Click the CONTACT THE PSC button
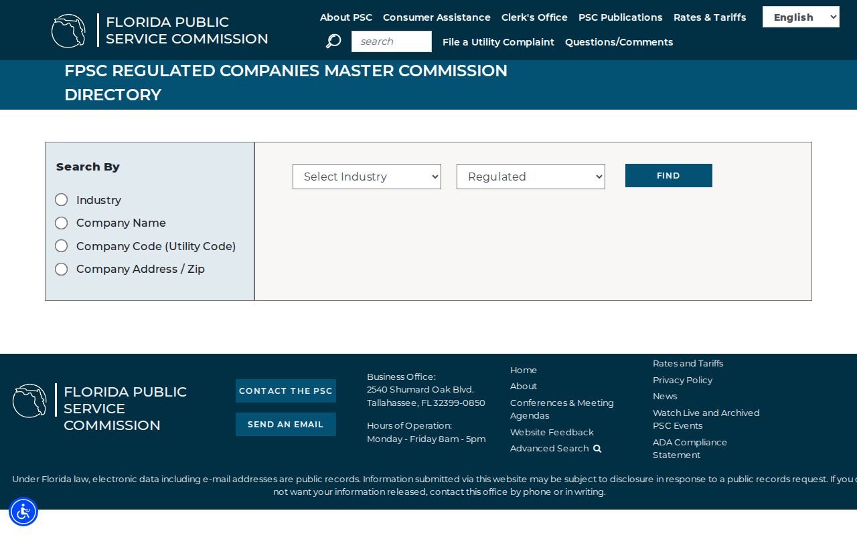 click(286, 391)
